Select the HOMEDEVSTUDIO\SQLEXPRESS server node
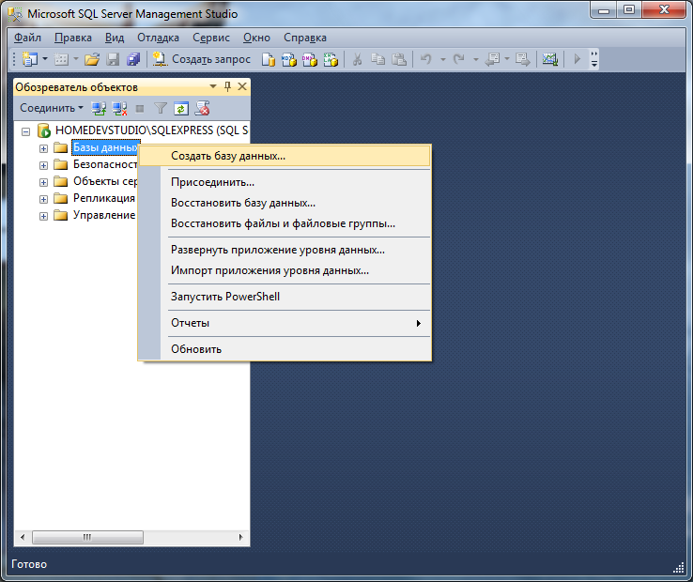The width and height of the screenshot is (693, 582). tap(151, 130)
